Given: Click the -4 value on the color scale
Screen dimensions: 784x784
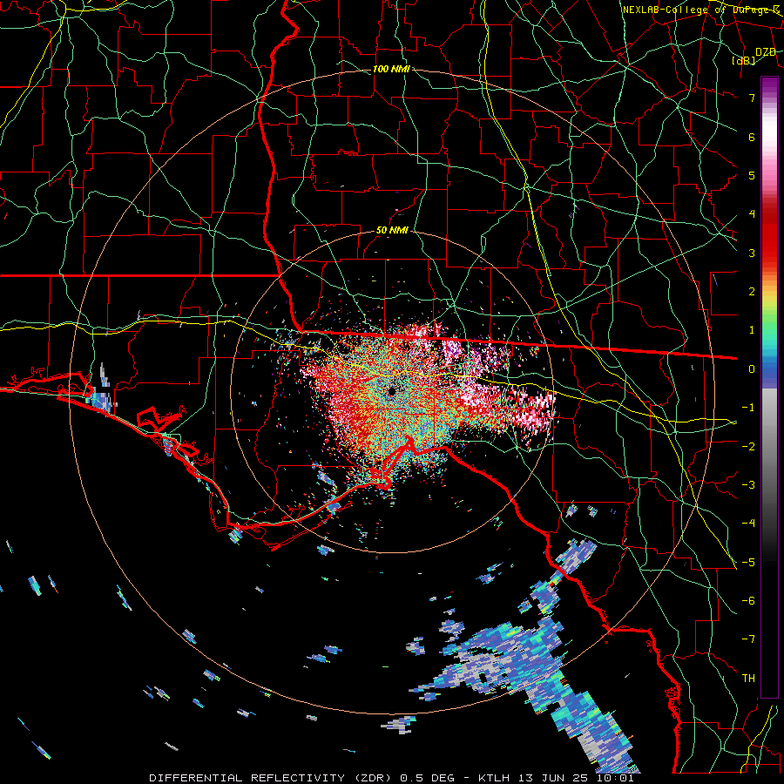Looking at the screenshot, I should [x=748, y=523].
